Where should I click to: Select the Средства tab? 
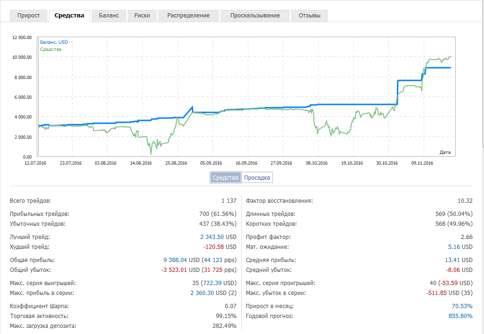[69, 16]
